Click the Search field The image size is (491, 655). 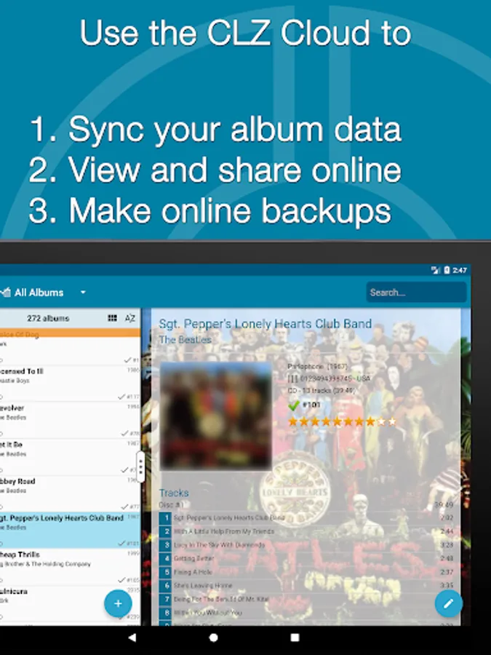(x=416, y=292)
